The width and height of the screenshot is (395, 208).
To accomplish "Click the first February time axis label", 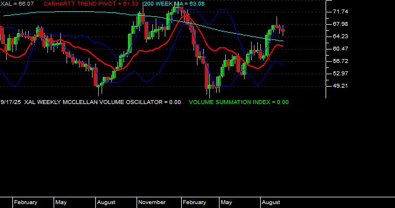I will [25, 202].
